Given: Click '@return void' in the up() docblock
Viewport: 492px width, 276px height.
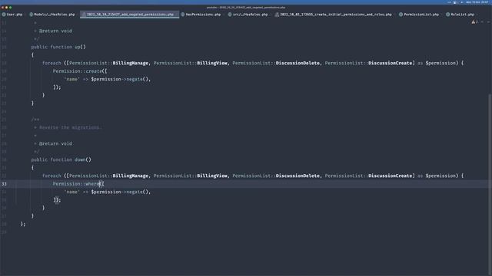Looking at the screenshot, I should [x=55, y=31].
